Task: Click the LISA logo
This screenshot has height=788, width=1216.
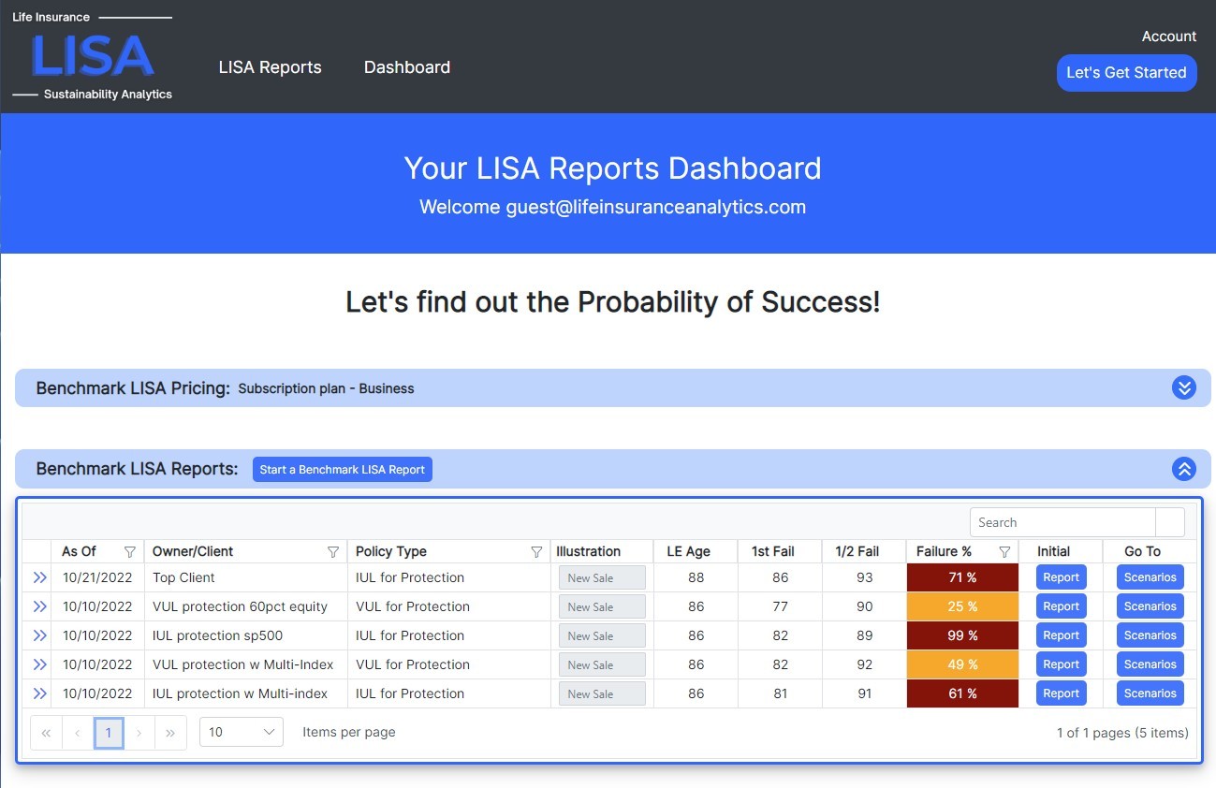Action: click(92, 55)
